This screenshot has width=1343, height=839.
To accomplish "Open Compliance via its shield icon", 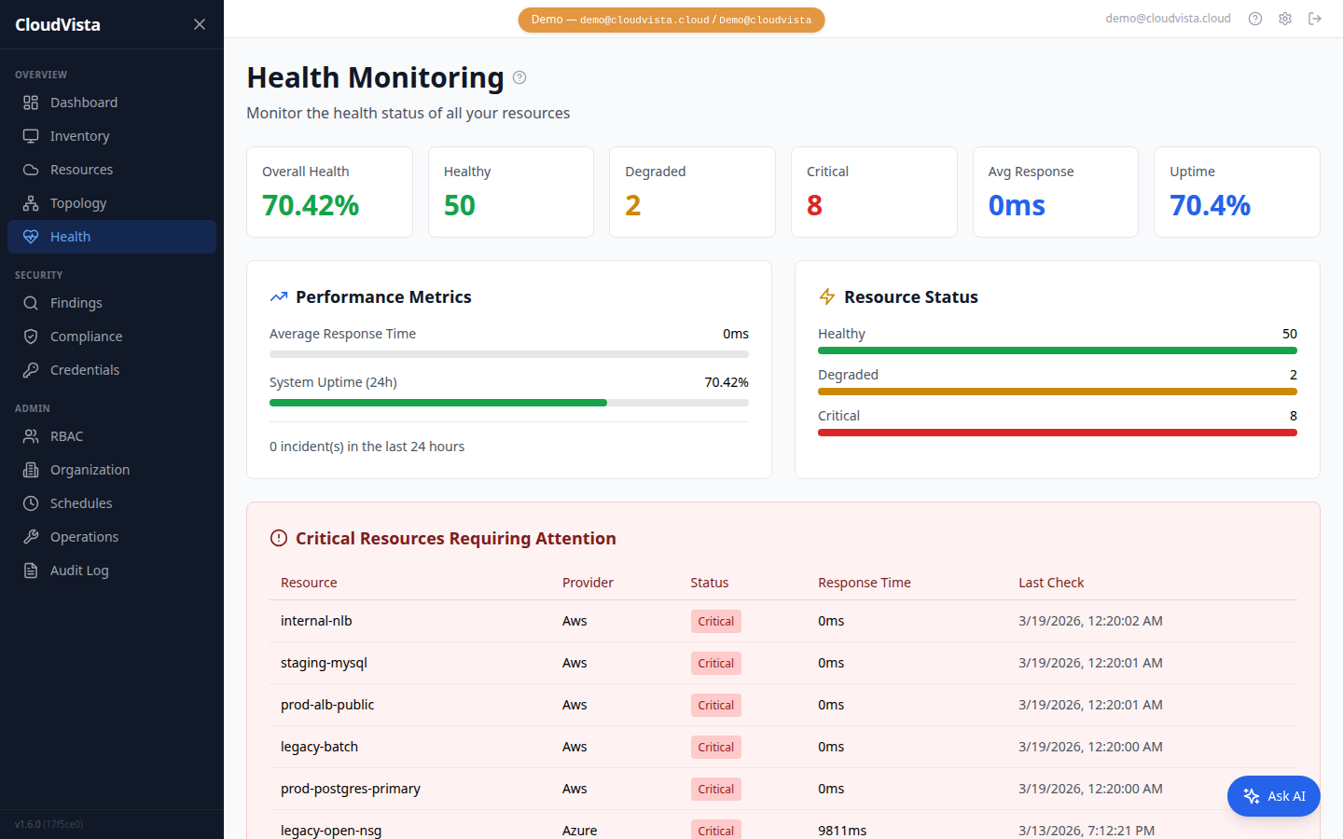I will [30, 336].
